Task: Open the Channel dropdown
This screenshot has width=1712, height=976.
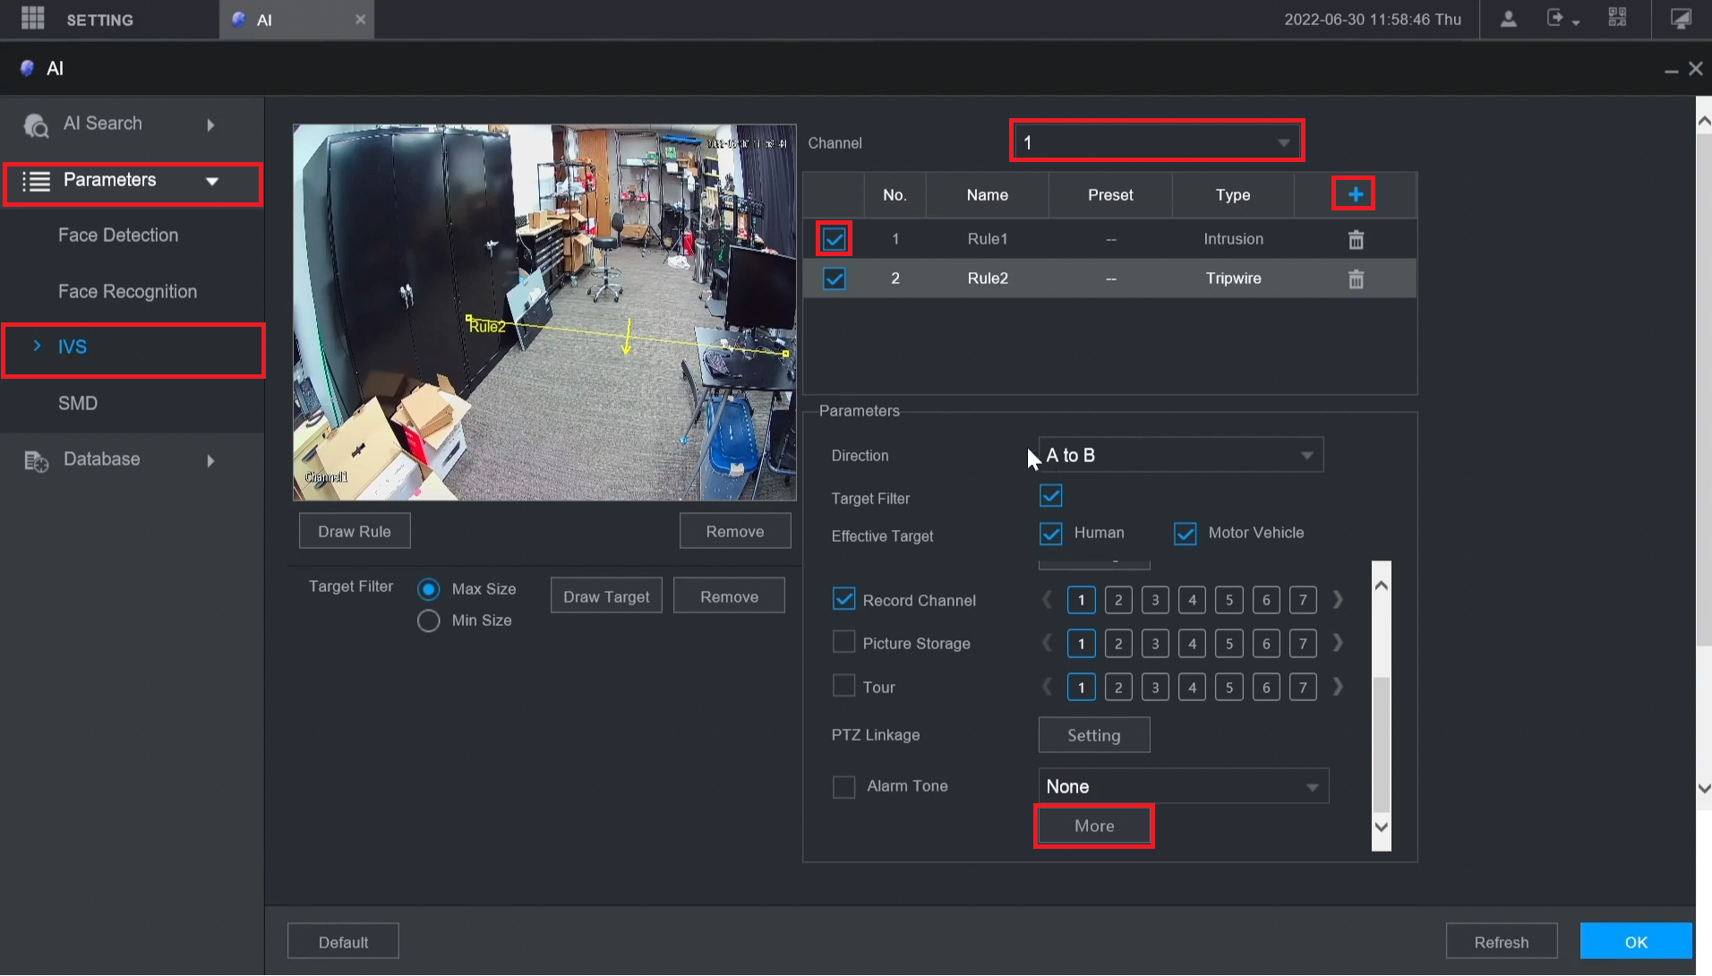Action: pos(1156,142)
